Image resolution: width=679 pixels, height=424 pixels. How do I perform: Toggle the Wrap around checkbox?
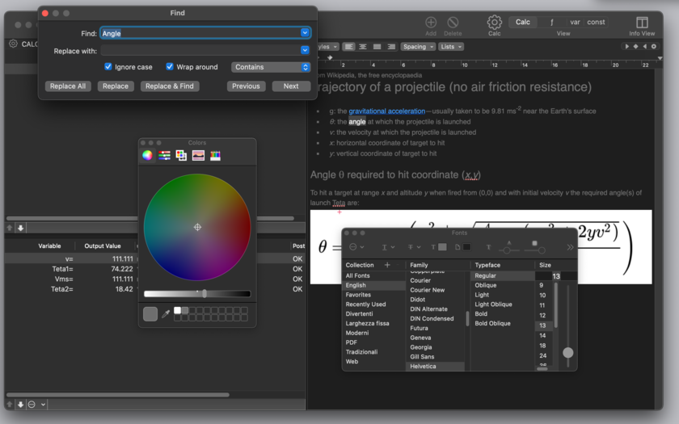[x=170, y=66]
